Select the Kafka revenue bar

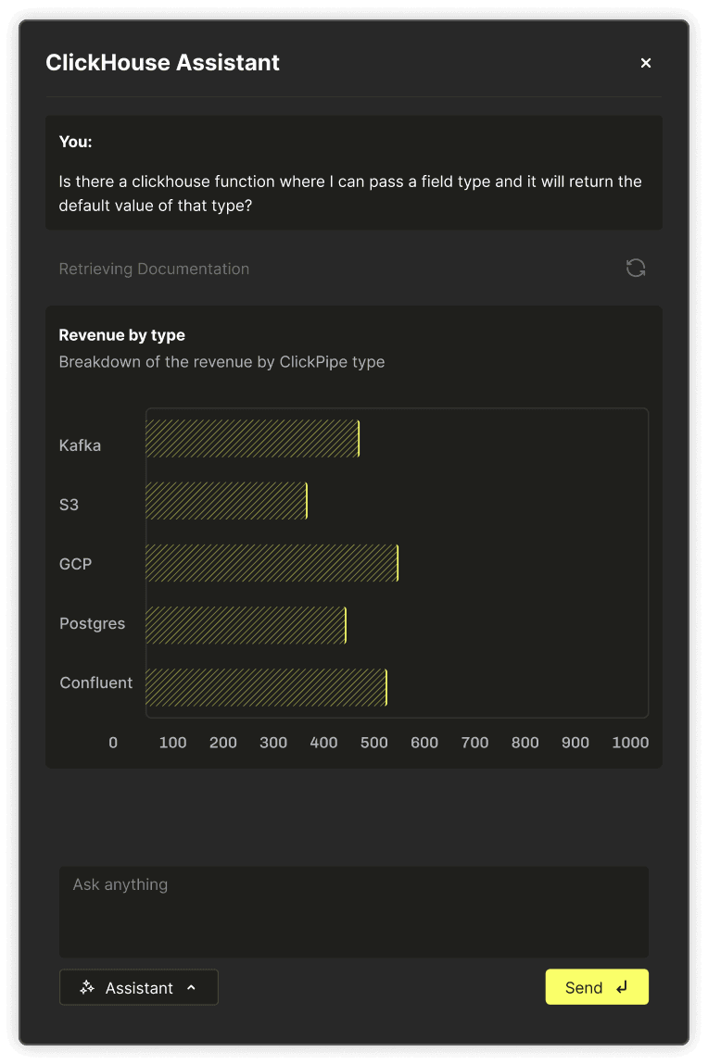tap(252, 438)
